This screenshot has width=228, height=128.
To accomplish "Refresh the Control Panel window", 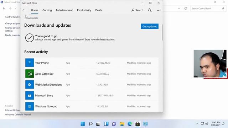I will [x=186, y=9].
